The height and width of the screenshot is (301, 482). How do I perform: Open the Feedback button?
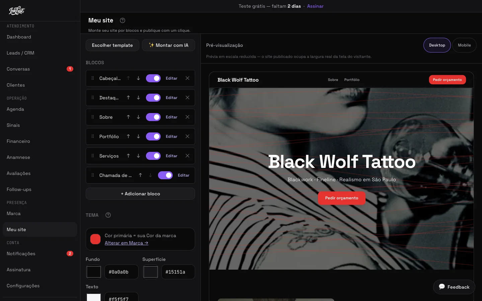point(454,287)
